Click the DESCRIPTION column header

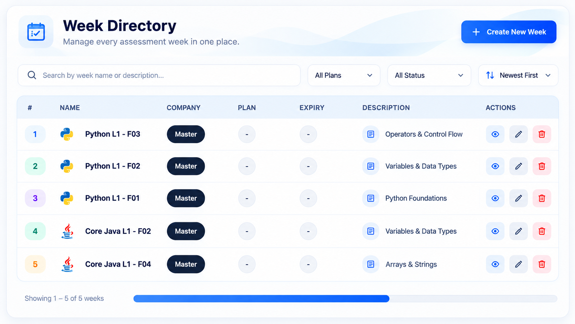(386, 108)
